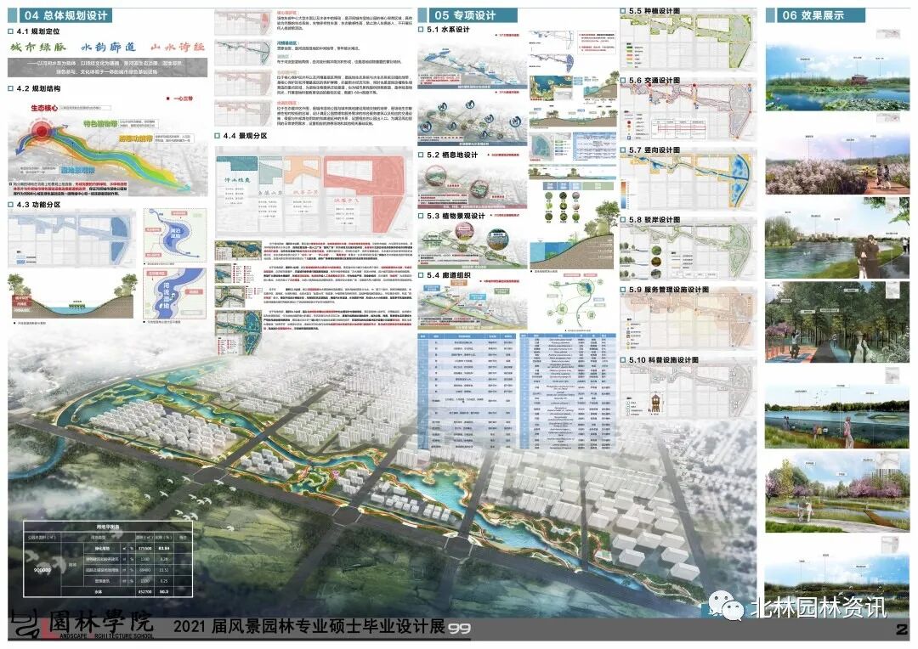The width and height of the screenshot is (918, 649).
Task: Click the yellow '游憩功能带' label
Action: pos(136,138)
